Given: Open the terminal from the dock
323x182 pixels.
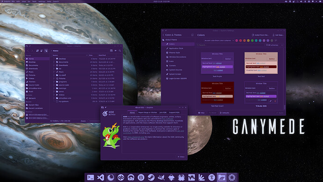Looking at the screenshot, I should pyautogui.click(x=90, y=177).
